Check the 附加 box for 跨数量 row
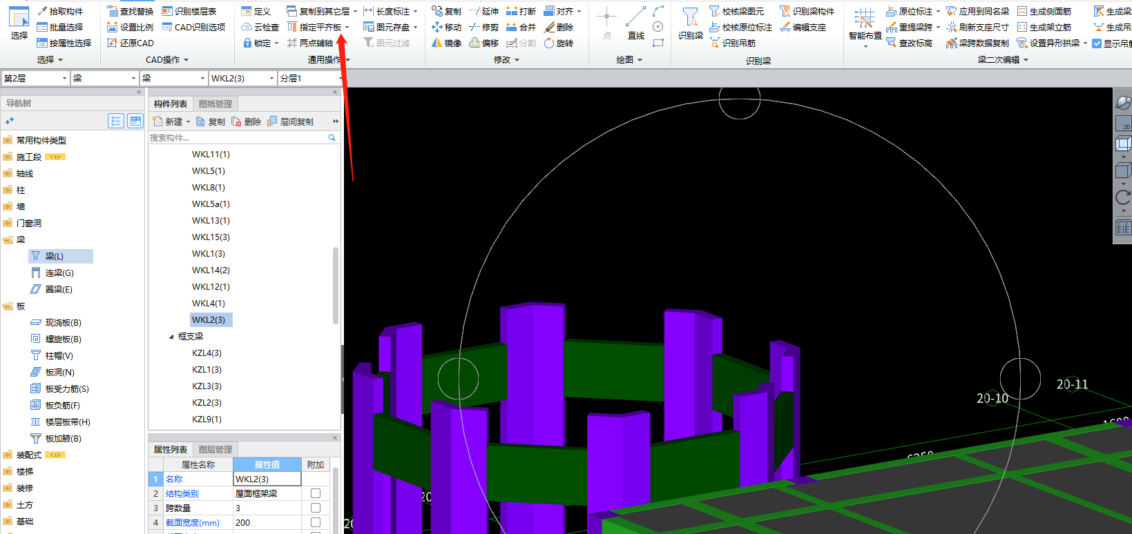Viewport: 1132px width, 534px height. click(316, 508)
